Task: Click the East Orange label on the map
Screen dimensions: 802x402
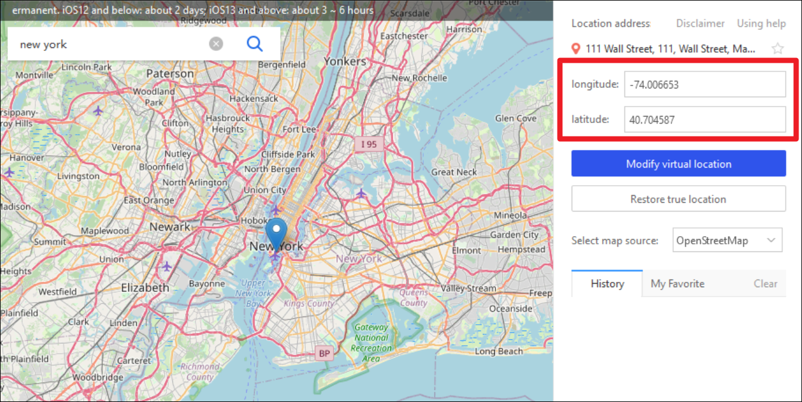Action: coord(149,200)
